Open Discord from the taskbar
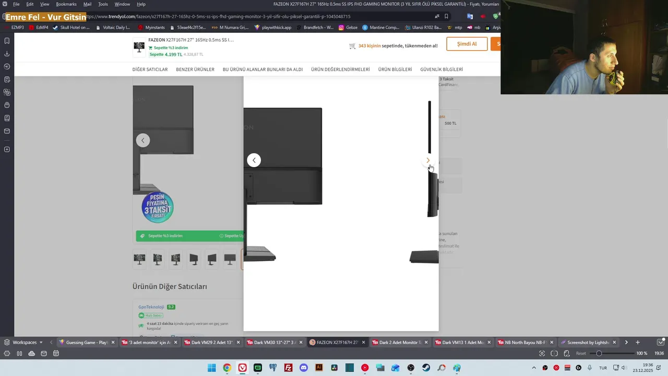Viewport: 668px width, 376px height. click(x=304, y=368)
